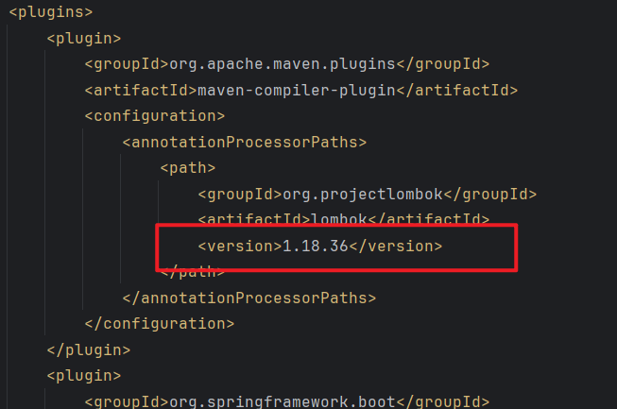The image size is (617, 409).
Task: Click the annotationProcessorPaths opening tag
Action: point(245,142)
